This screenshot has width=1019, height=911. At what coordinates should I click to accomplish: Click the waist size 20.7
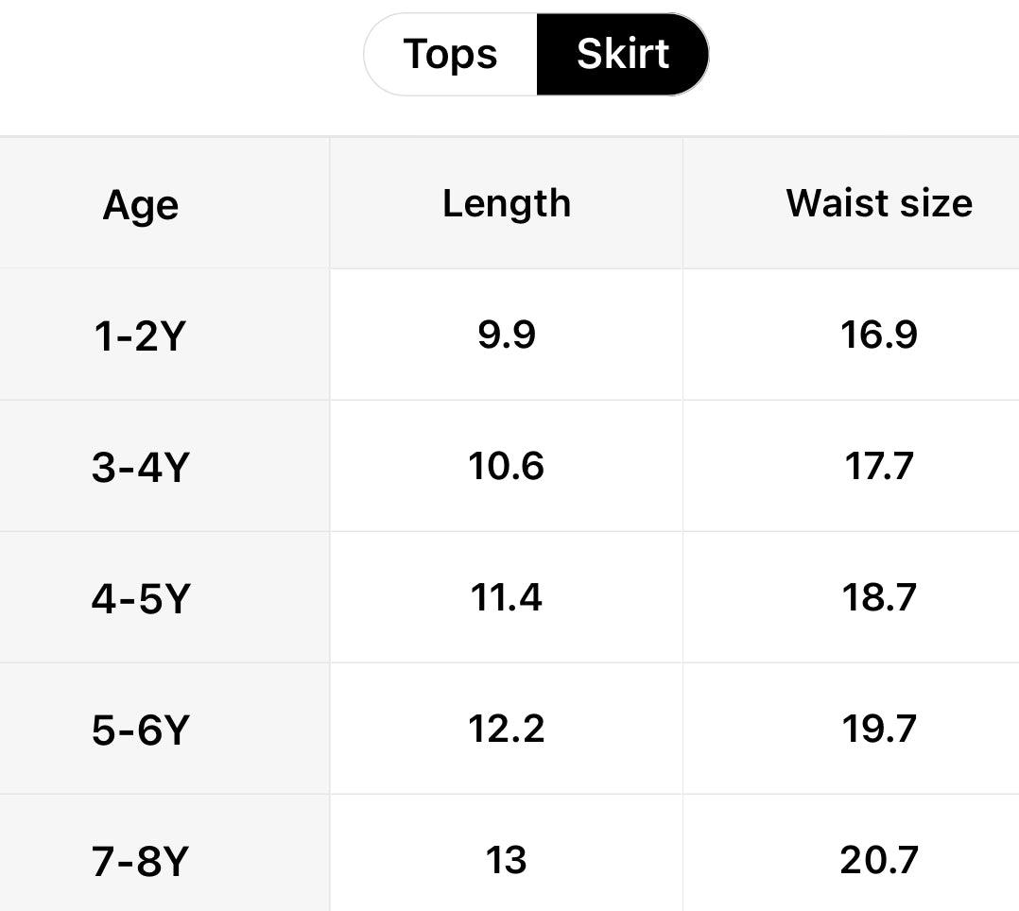879,860
